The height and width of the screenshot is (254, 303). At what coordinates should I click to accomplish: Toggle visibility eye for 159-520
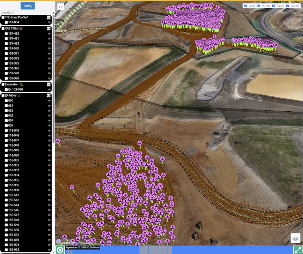[x=49, y=73]
